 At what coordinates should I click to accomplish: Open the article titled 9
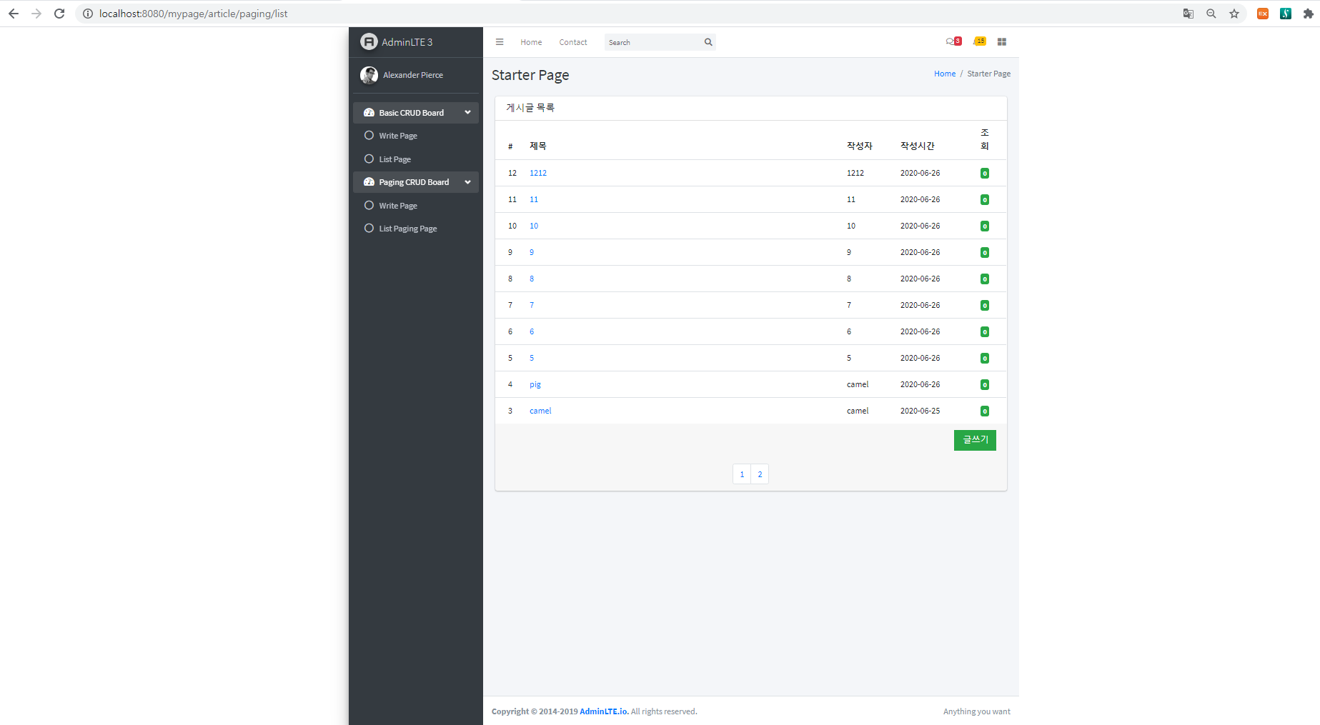click(532, 252)
